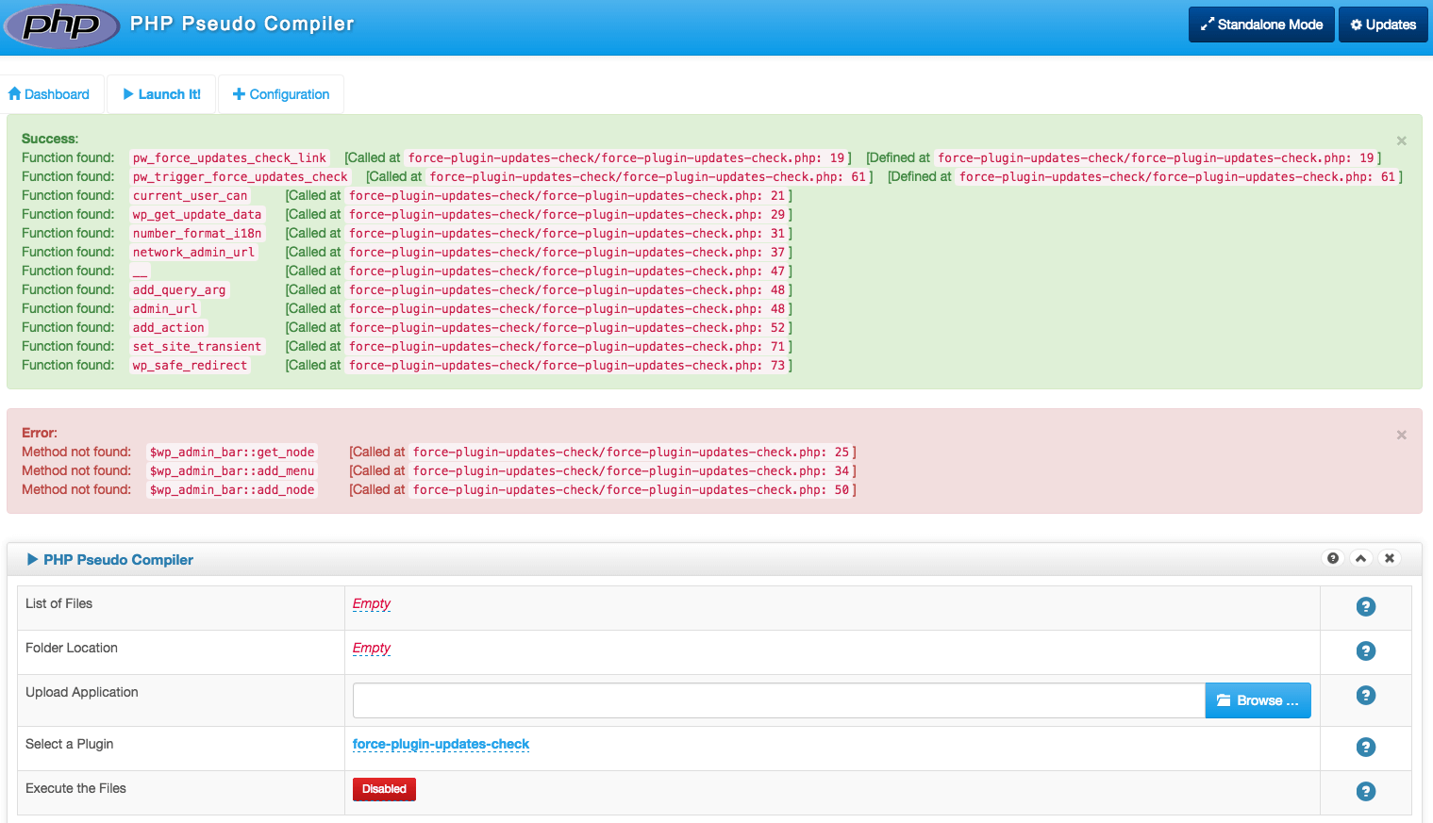Open the force-plugin-updates-check plugin selector
This screenshot has height=823, width=1433.
[441, 745]
